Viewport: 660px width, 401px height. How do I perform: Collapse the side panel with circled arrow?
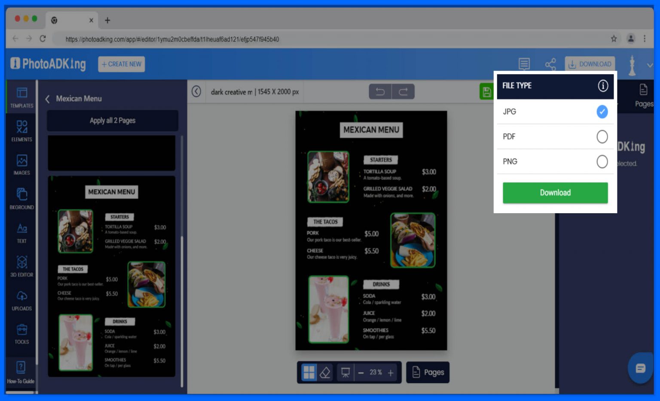pos(196,91)
